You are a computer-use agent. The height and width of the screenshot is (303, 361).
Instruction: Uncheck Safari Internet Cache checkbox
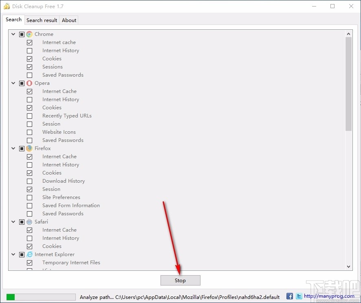pyautogui.click(x=29, y=230)
